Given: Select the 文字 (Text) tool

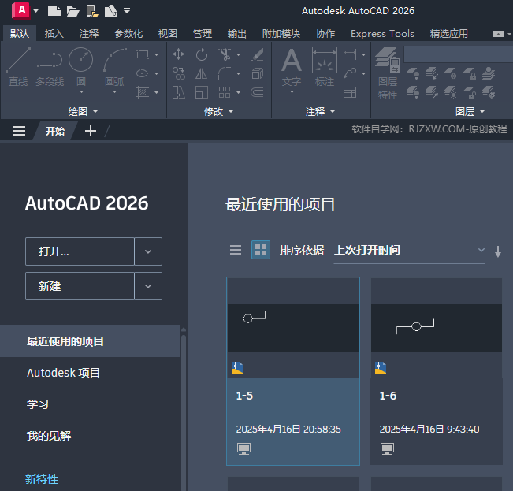Looking at the screenshot, I should [292, 68].
